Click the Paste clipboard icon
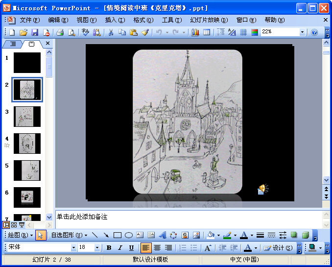Image resolution: width=332 pixels, height=267 pixels. pos(133,32)
